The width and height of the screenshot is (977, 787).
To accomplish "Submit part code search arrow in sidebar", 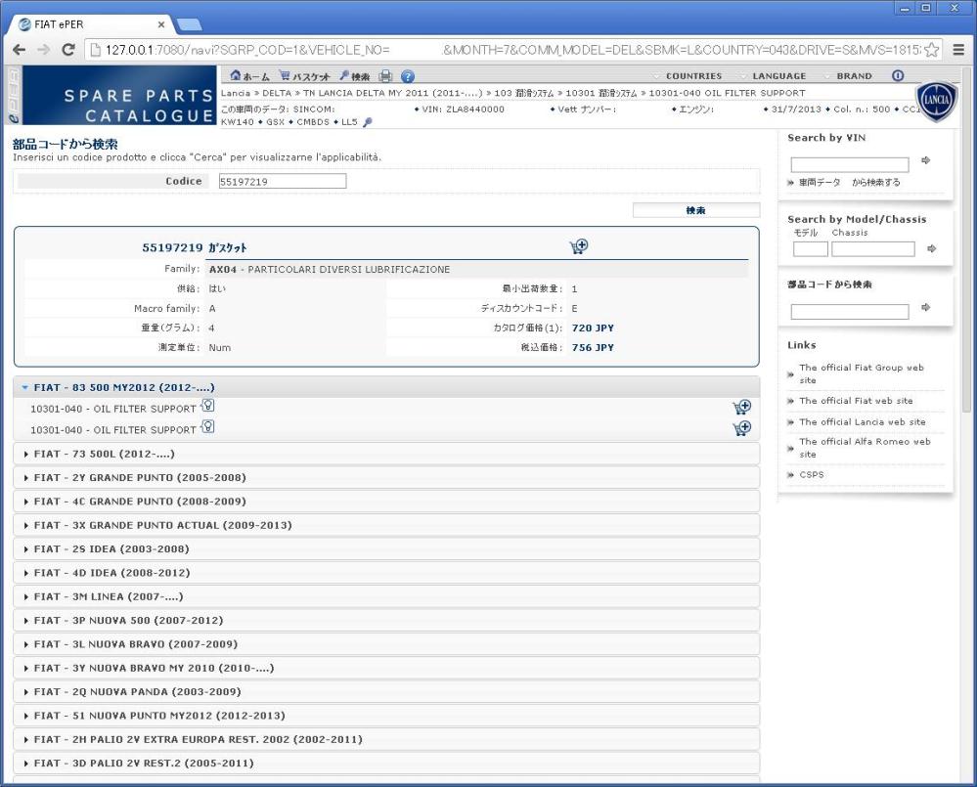I will [x=926, y=307].
